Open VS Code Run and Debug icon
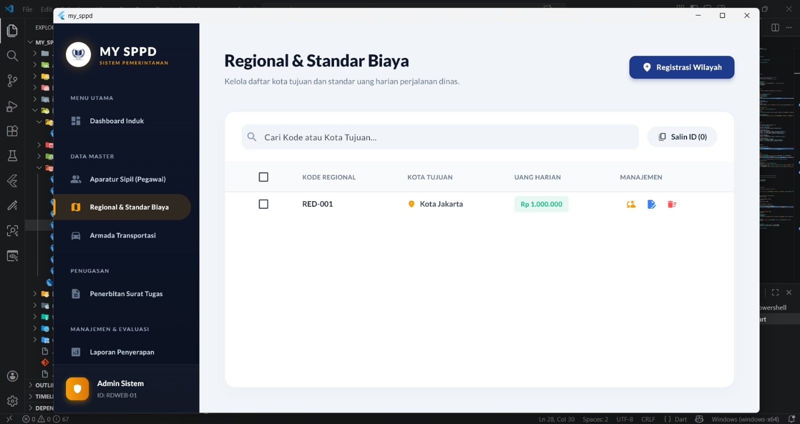This screenshot has height=424, width=800. pos(12,106)
